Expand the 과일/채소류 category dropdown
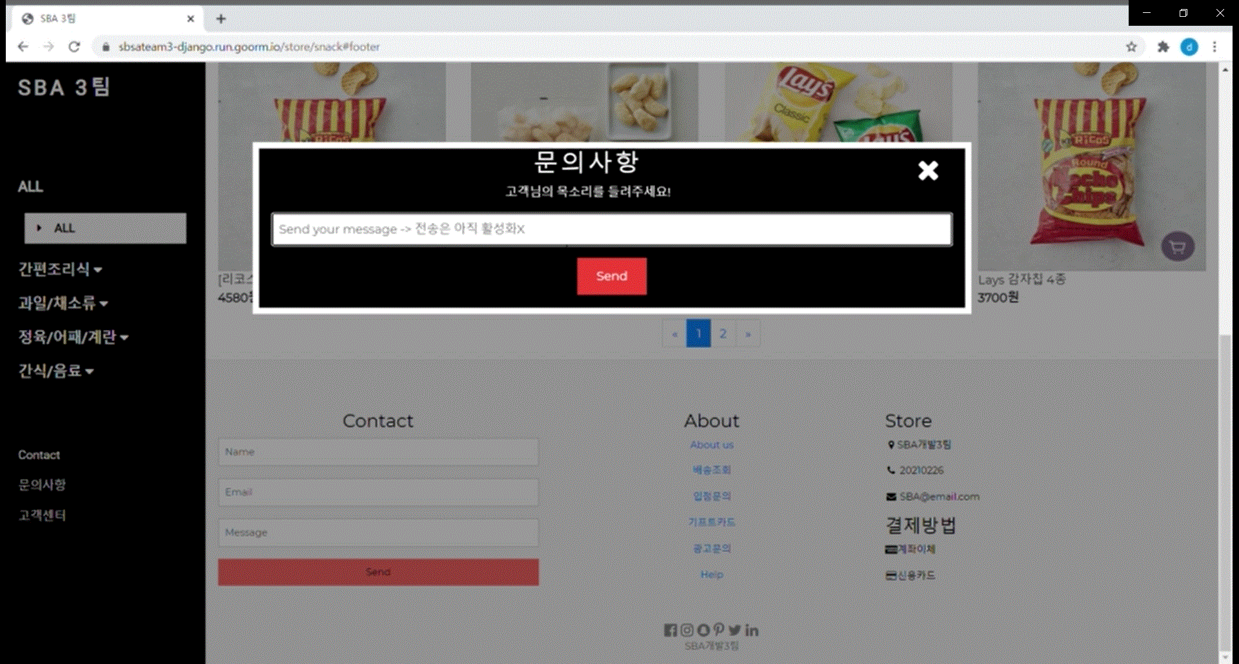 62,303
